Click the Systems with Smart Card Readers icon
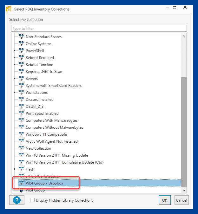The image size is (198, 214). tap(21, 85)
